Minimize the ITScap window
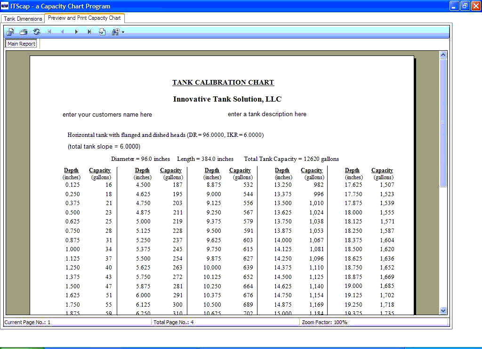The height and width of the screenshot is (349, 482). 454,6
